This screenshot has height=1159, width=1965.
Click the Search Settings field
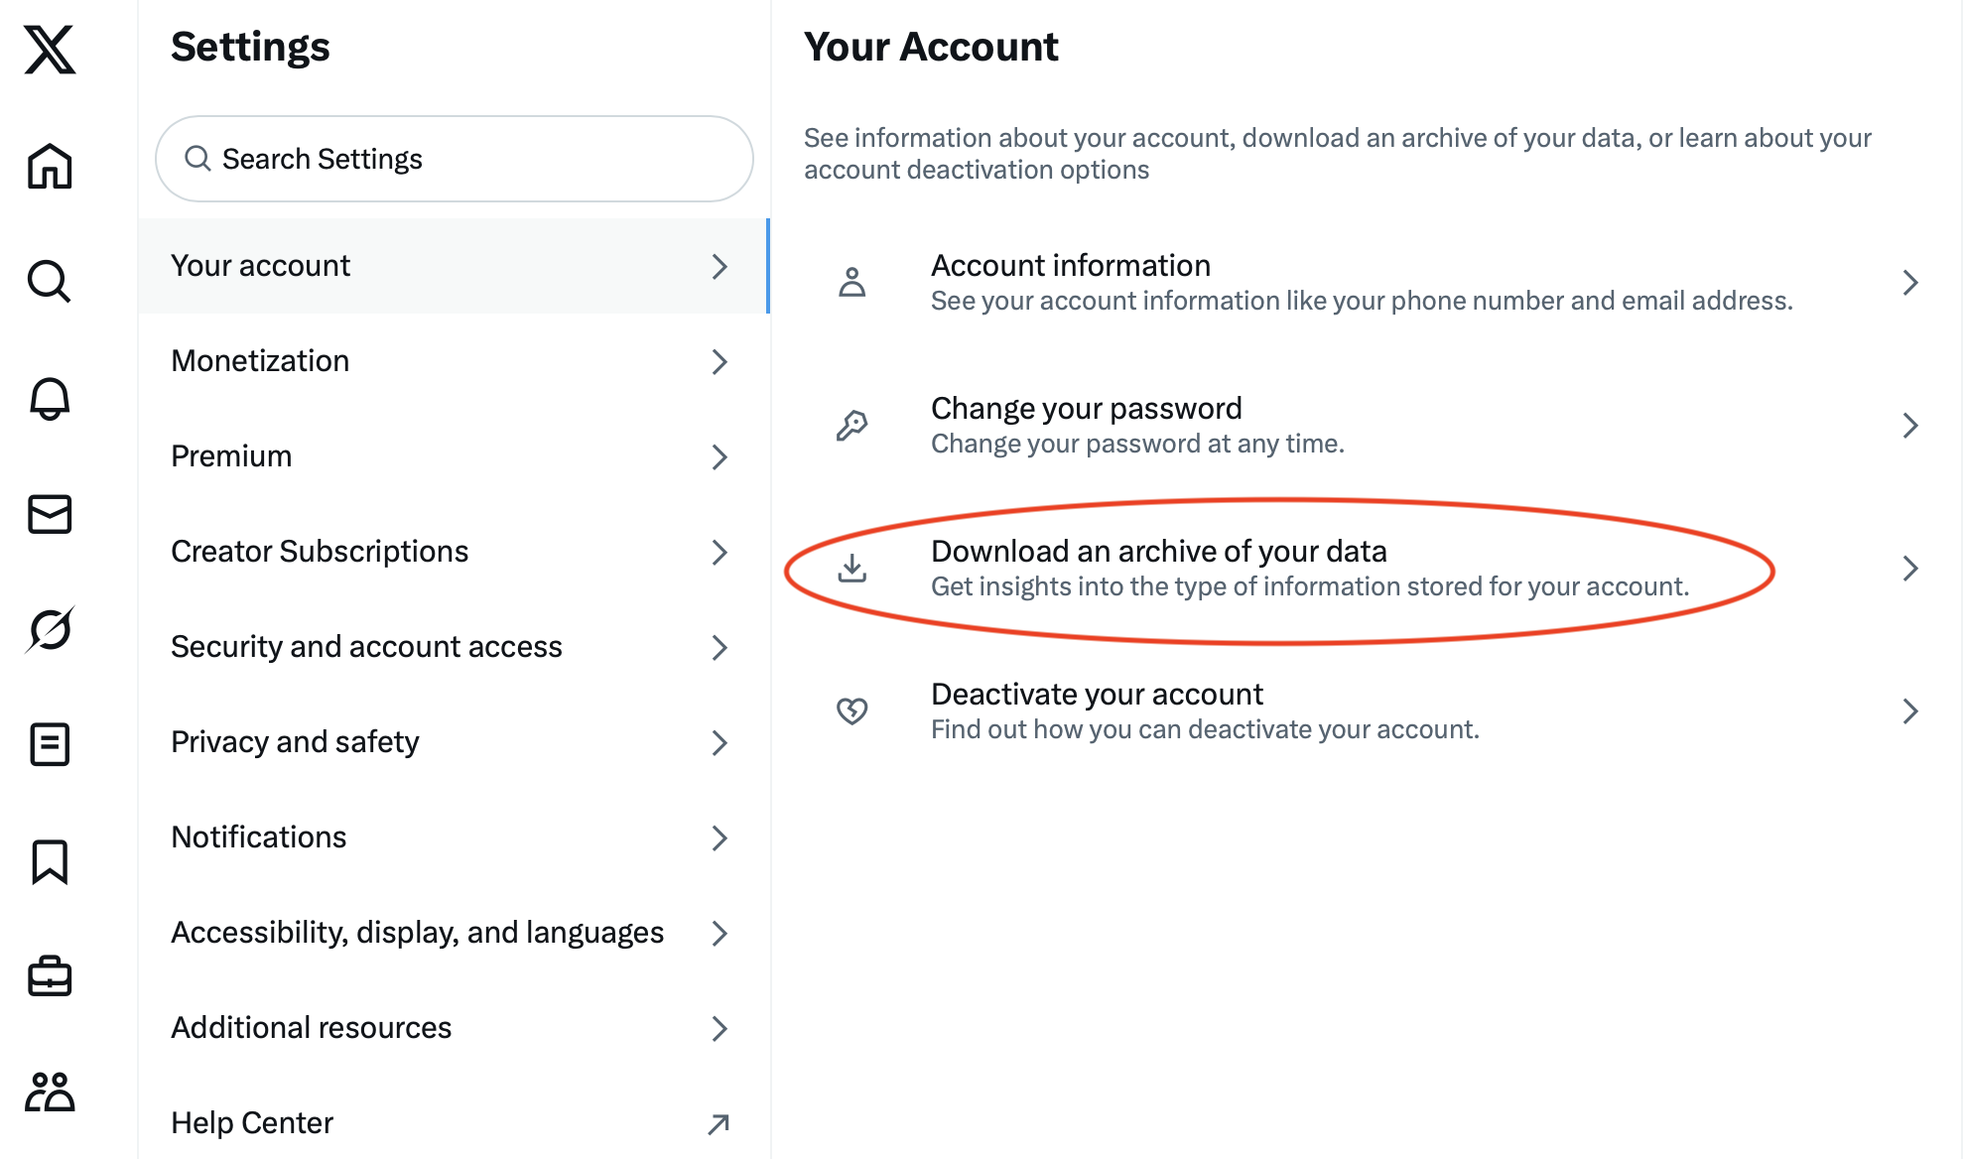tap(455, 159)
